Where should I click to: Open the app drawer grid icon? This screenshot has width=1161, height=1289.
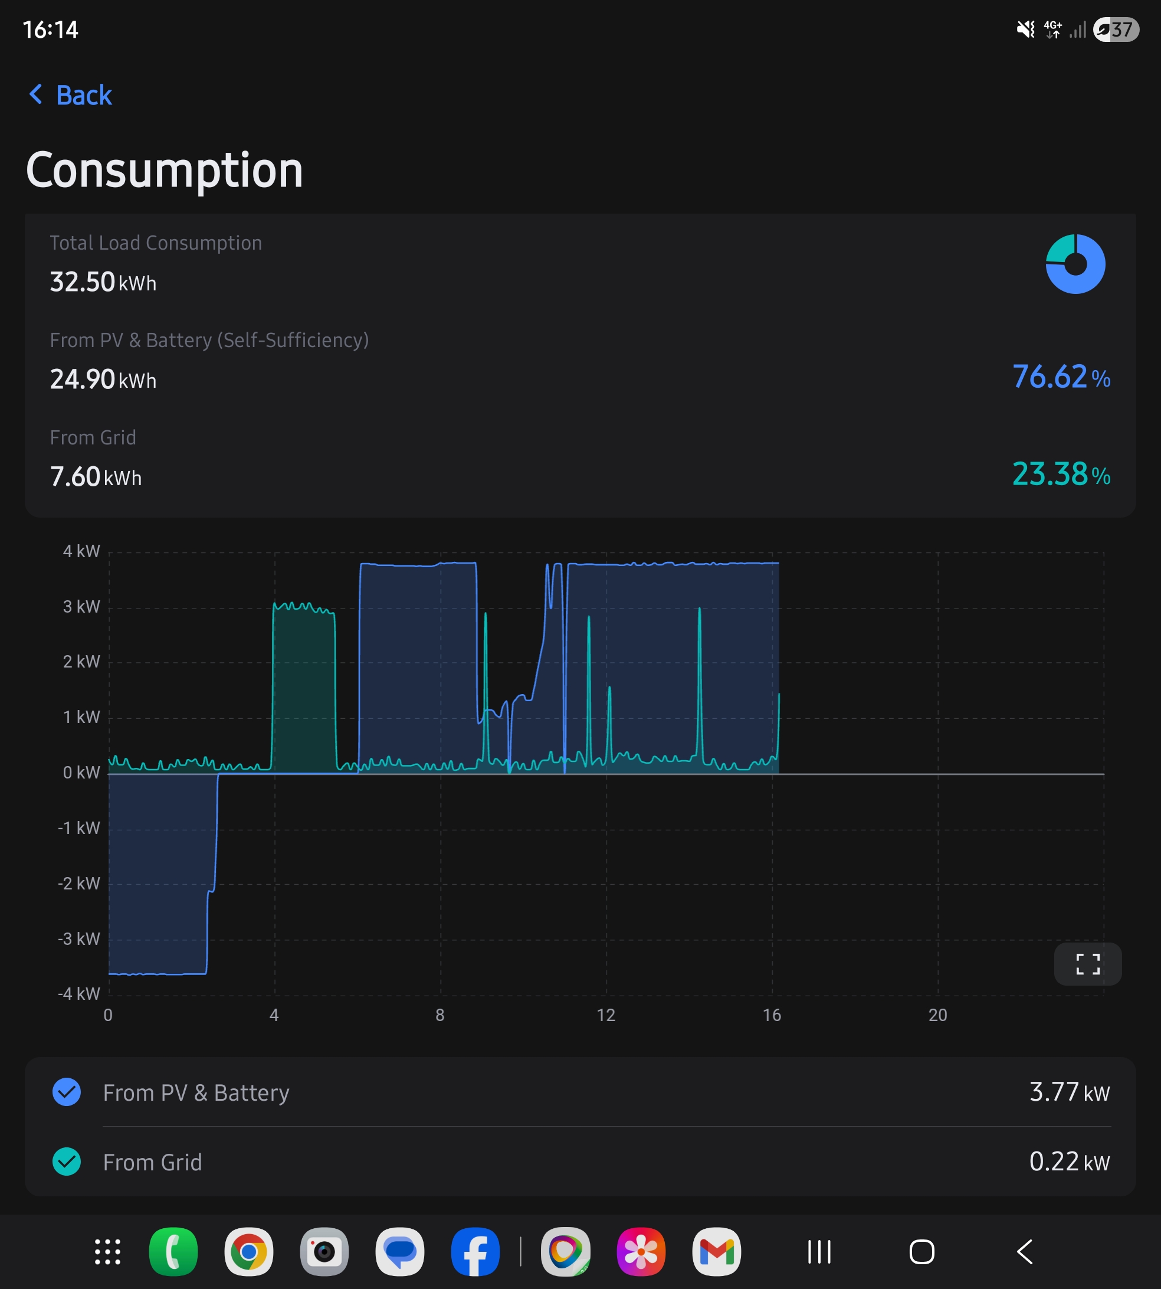point(107,1251)
